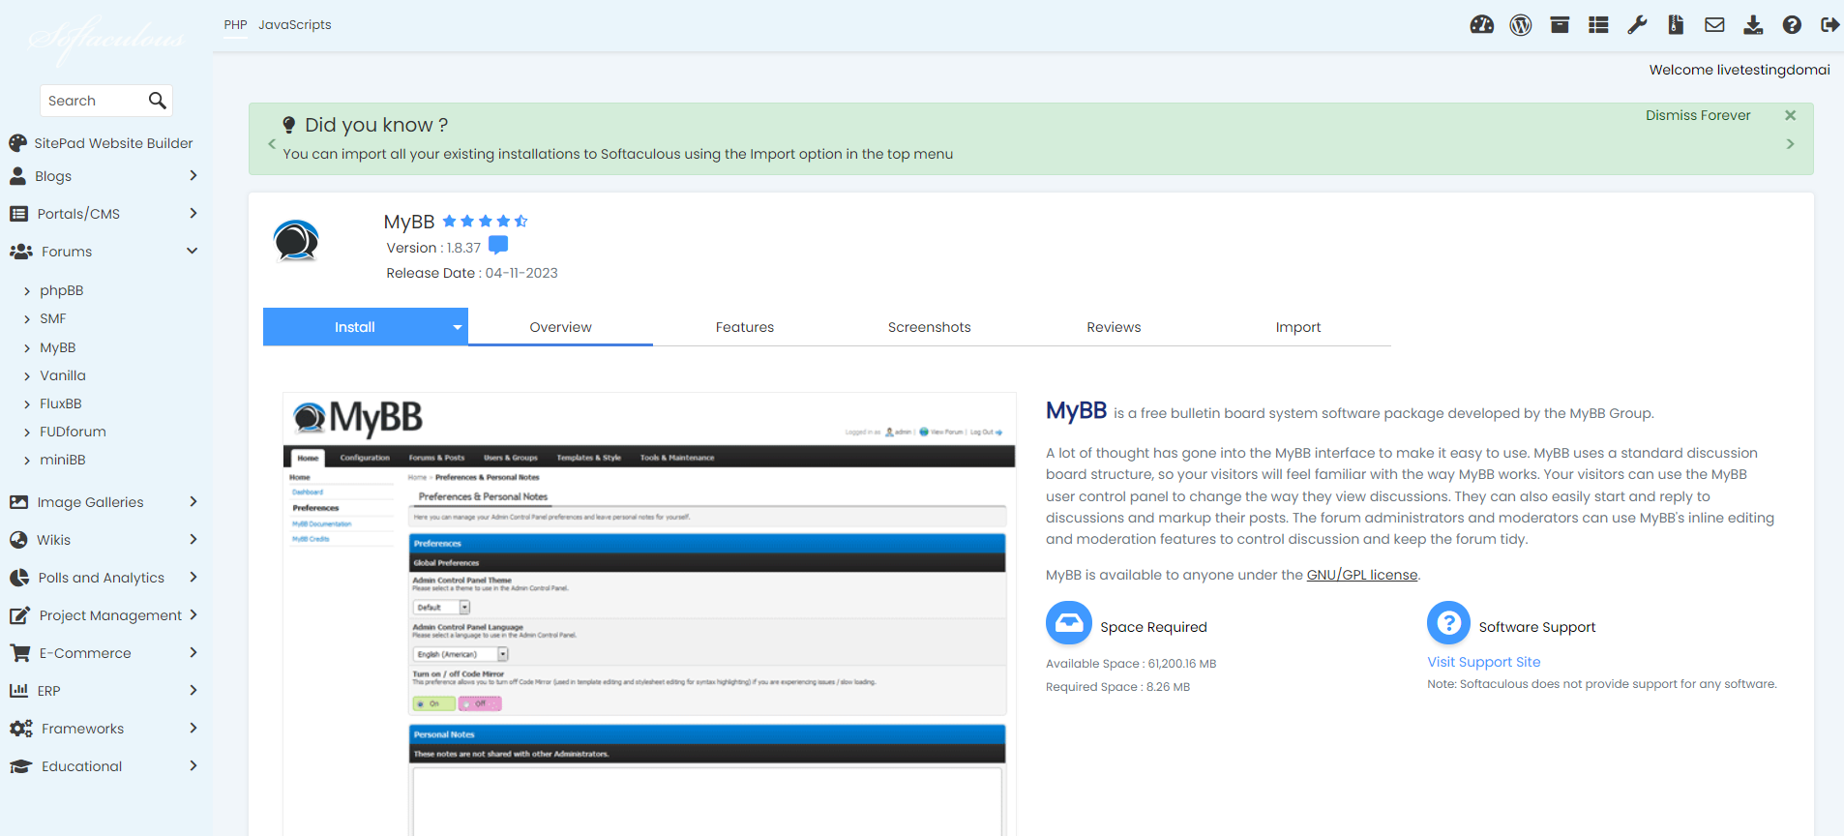Image resolution: width=1844 pixels, height=836 pixels.
Task: Click the SitePad palette icon
Action: click(17, 143)
